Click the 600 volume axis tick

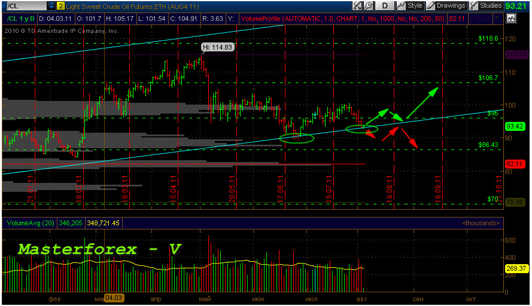pos(510,240)
